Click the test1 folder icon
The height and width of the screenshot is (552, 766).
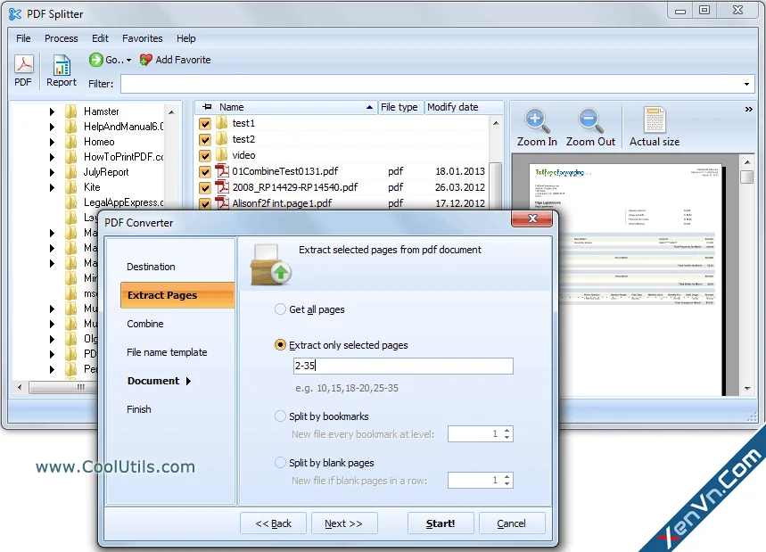click(222, 122)
